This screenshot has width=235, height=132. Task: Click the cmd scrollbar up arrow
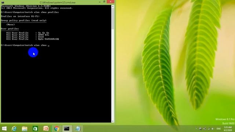click(113, 7)
